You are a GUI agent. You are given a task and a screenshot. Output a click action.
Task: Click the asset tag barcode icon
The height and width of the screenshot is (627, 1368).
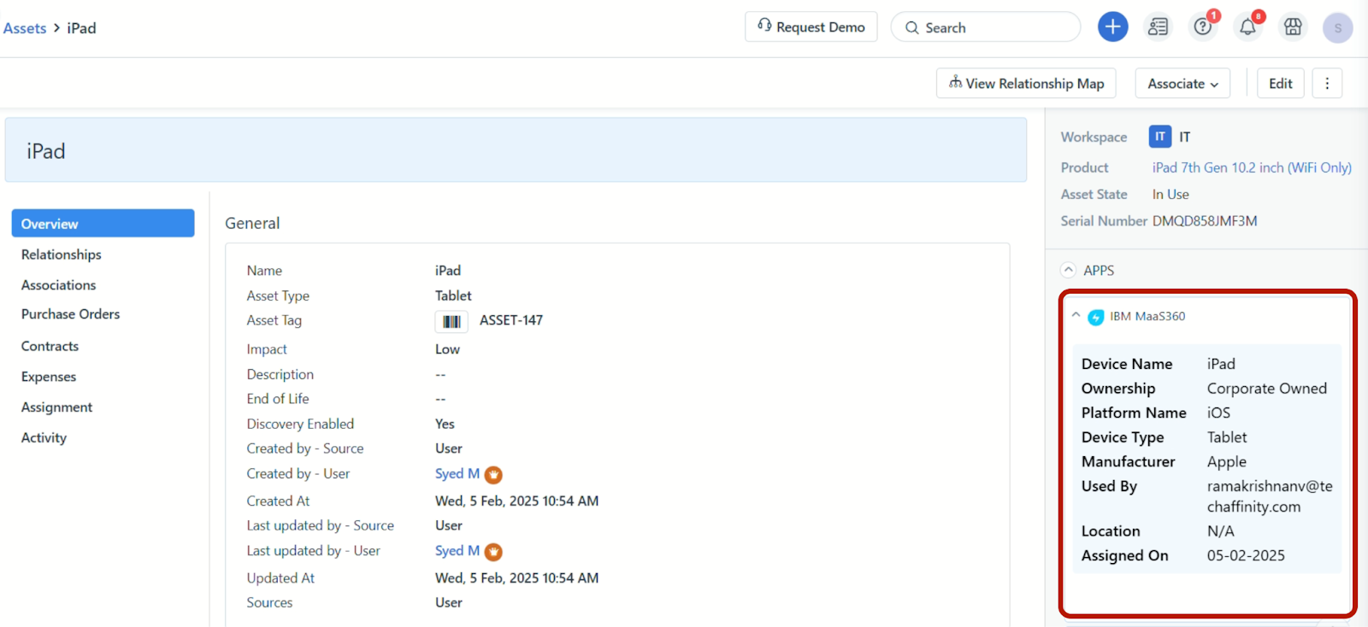point(451,321)
